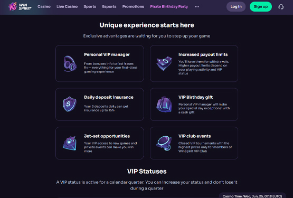Open Pirate Birthday Party link

click(x=169, y=6)
